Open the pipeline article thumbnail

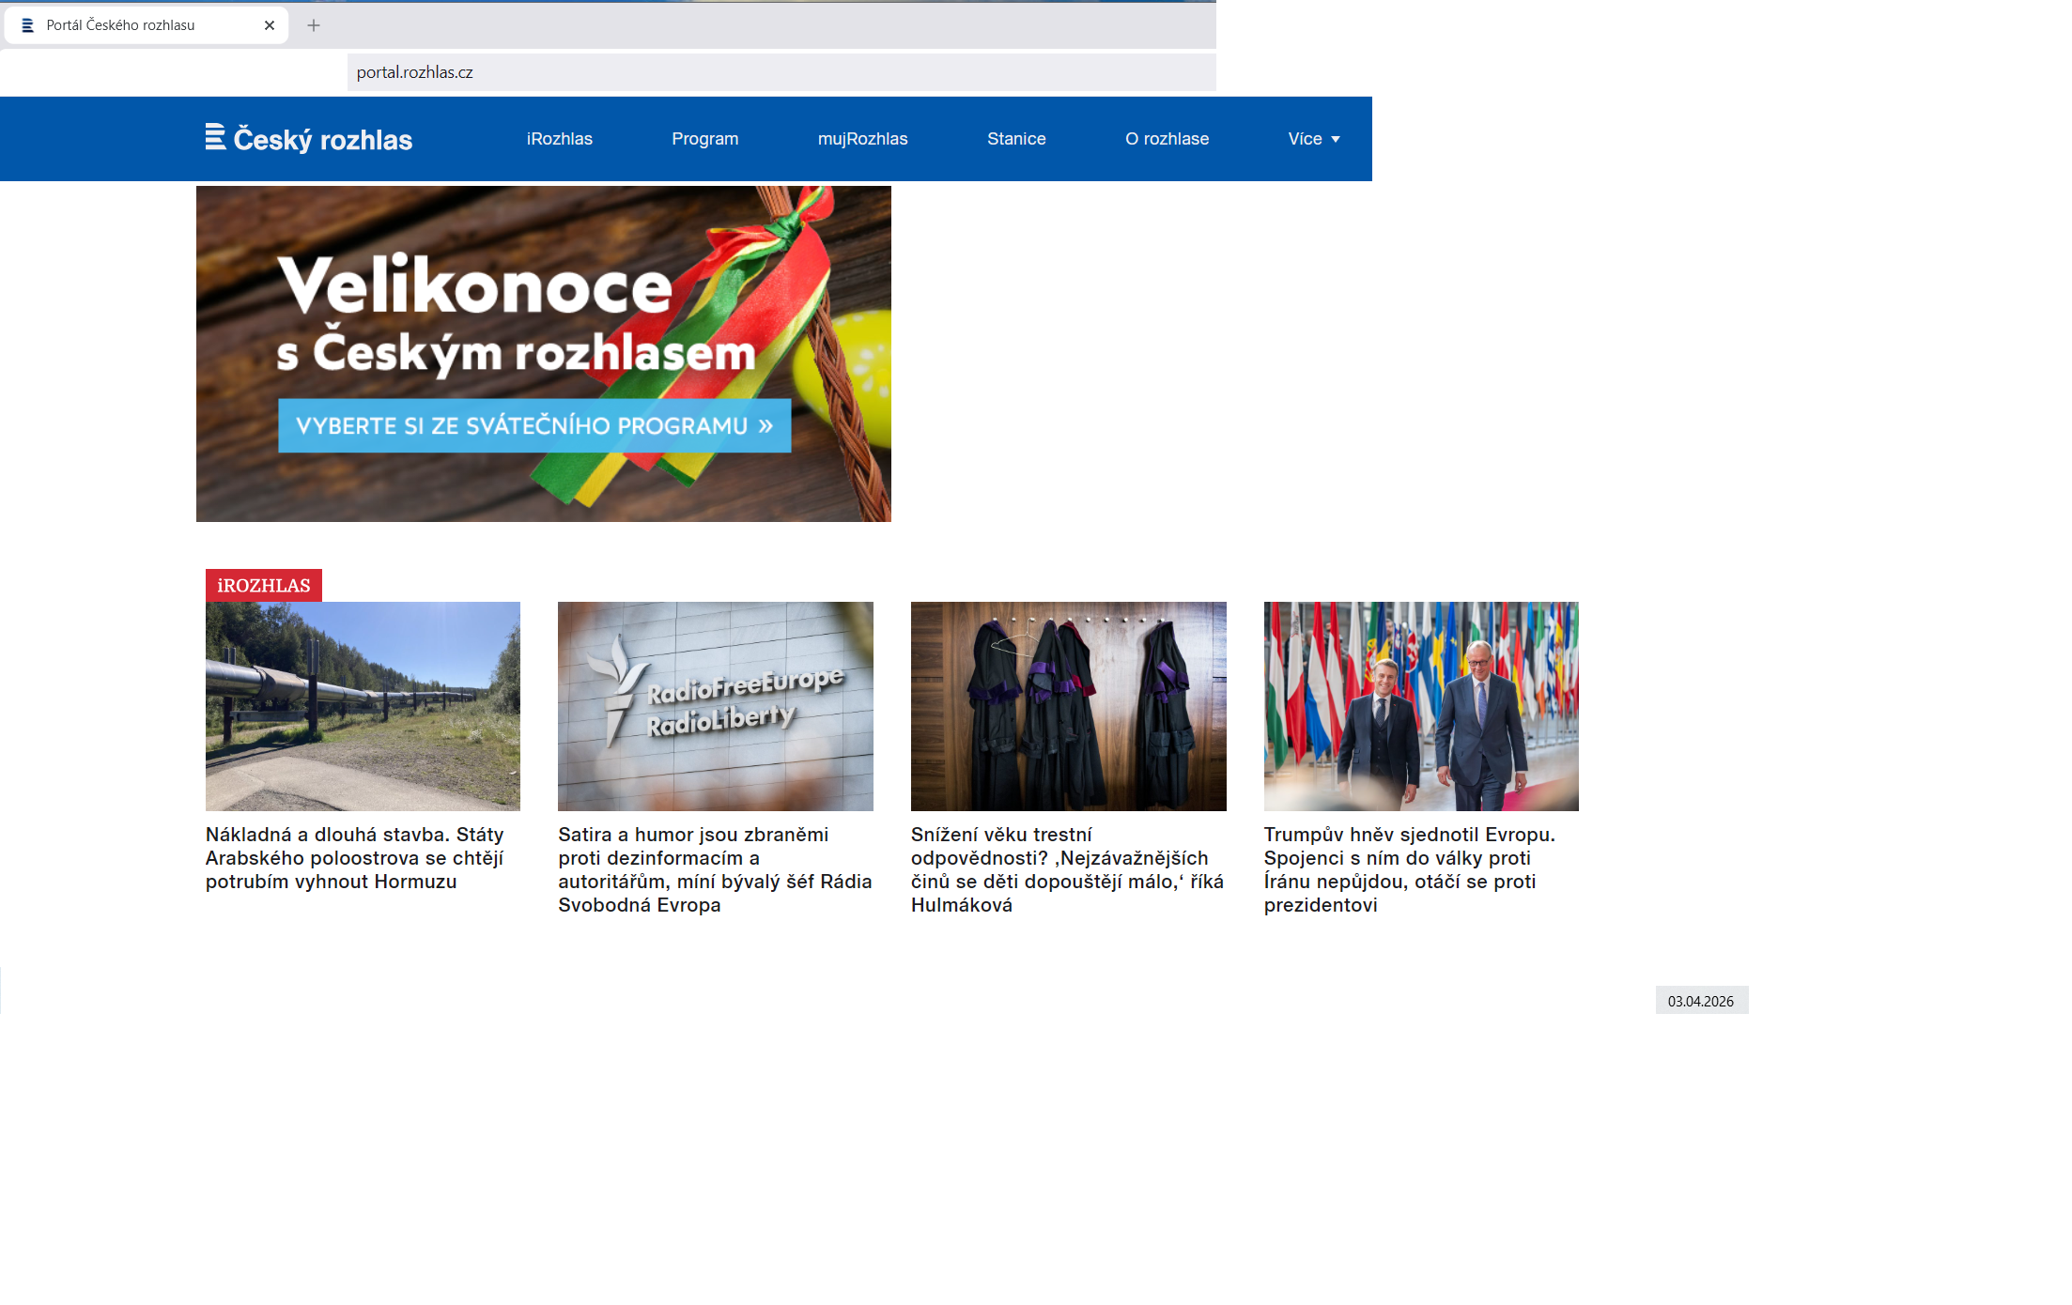(363, 706)
